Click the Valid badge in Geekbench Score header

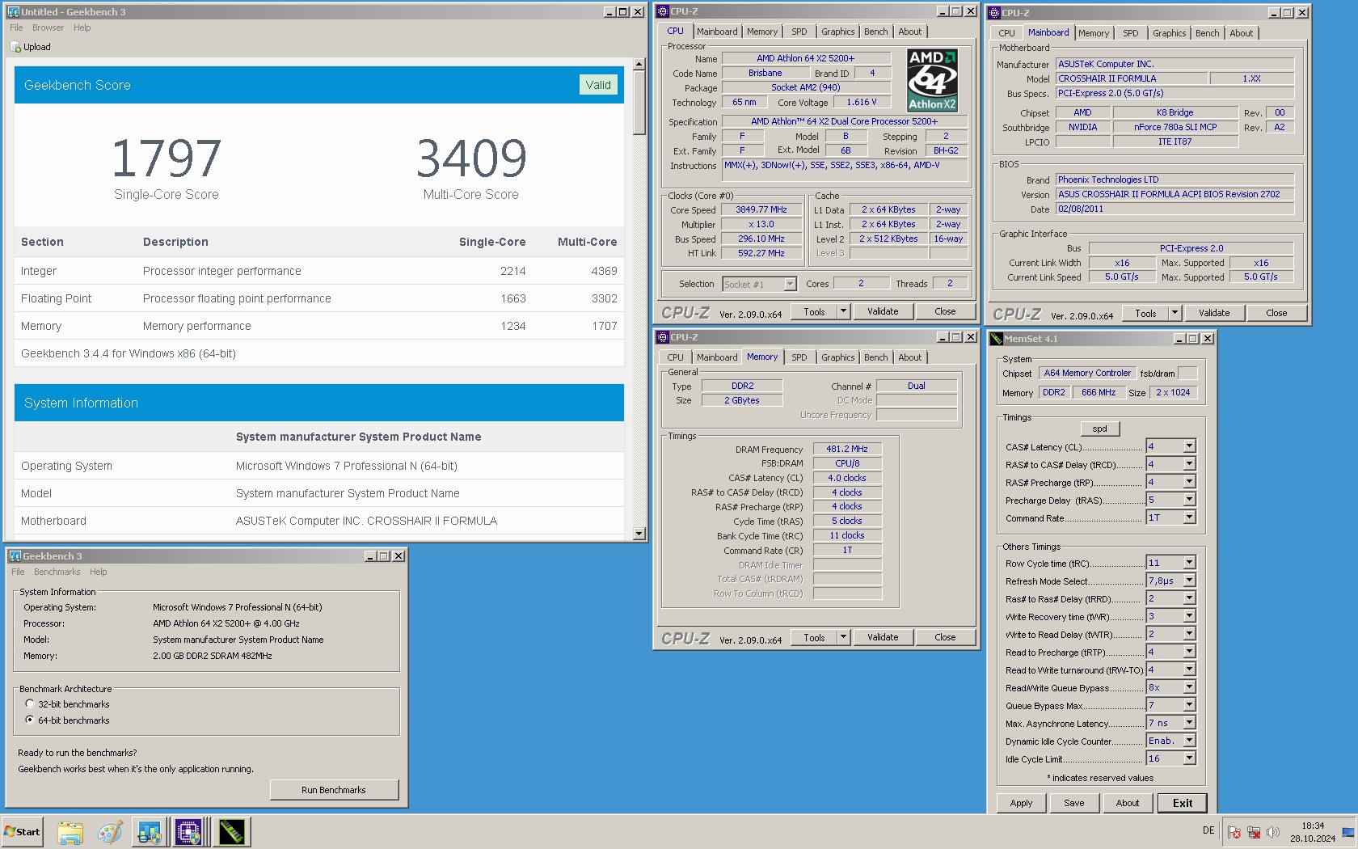click(x=598, y=85)
